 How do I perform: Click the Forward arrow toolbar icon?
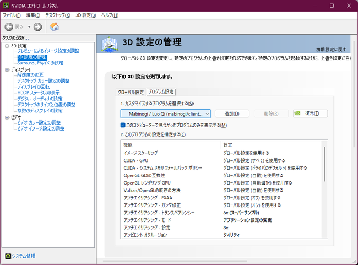click(37, 27)
